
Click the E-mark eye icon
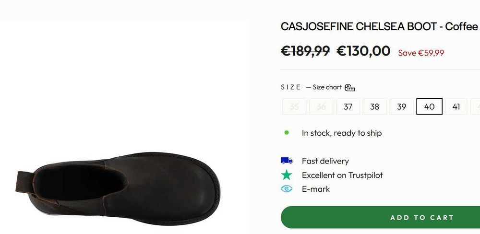point(287,189)
